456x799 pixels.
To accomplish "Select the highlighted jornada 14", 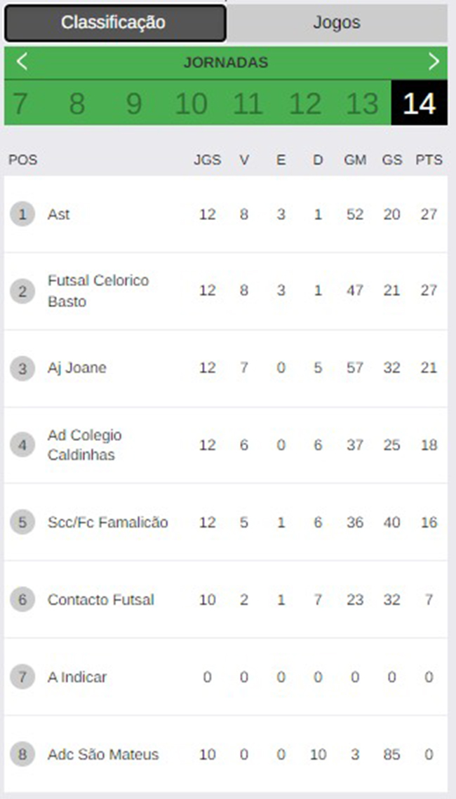I will (x=420, y=104).
